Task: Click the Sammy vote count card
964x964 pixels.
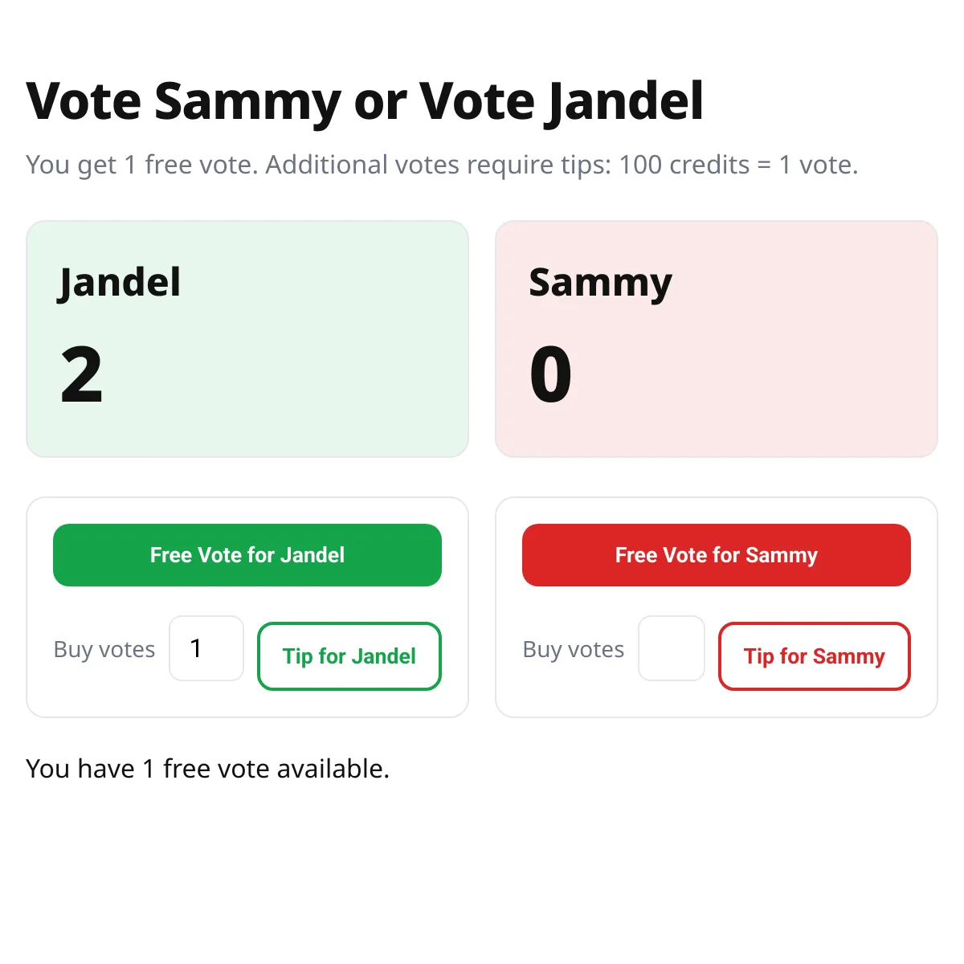Action: click(x=717, y=338)
